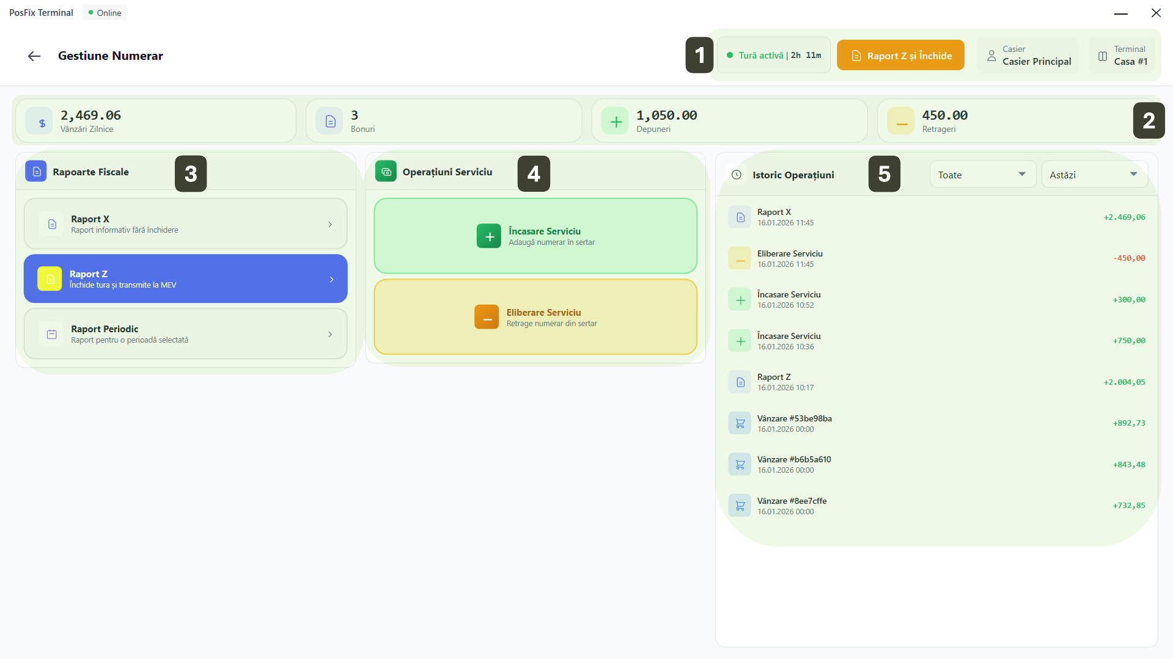This screenshot has height=659, width=1173.
Task: Click the Rapoarte Fiscale header icon
Action: (36, 172)
